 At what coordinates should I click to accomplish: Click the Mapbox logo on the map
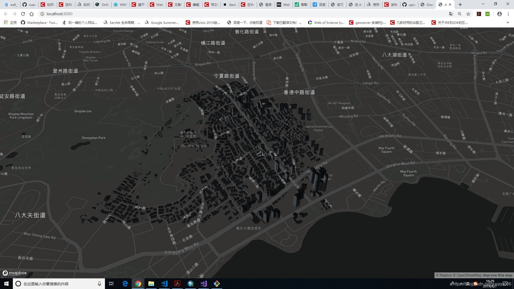pyautogui.click(x=15, y=273)
